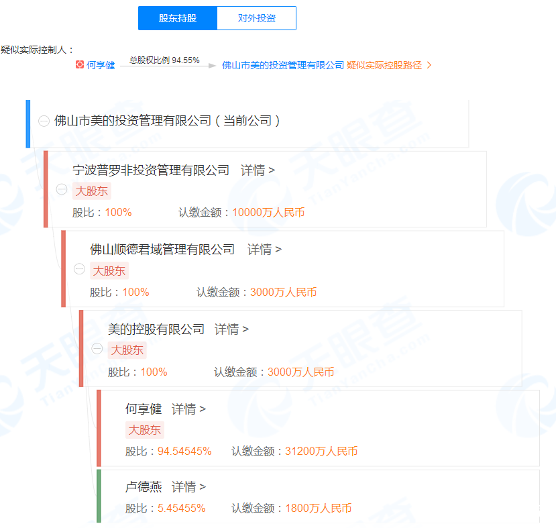Select 佛山顺德君域管理有限公司 company name
The height and width of the screenshot is (528, 556).
(162, 250)
